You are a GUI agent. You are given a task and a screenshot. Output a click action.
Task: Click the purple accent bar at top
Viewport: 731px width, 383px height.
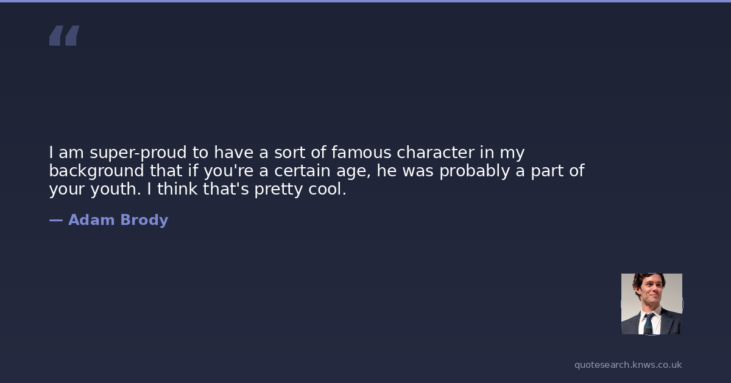click(365, 1)
